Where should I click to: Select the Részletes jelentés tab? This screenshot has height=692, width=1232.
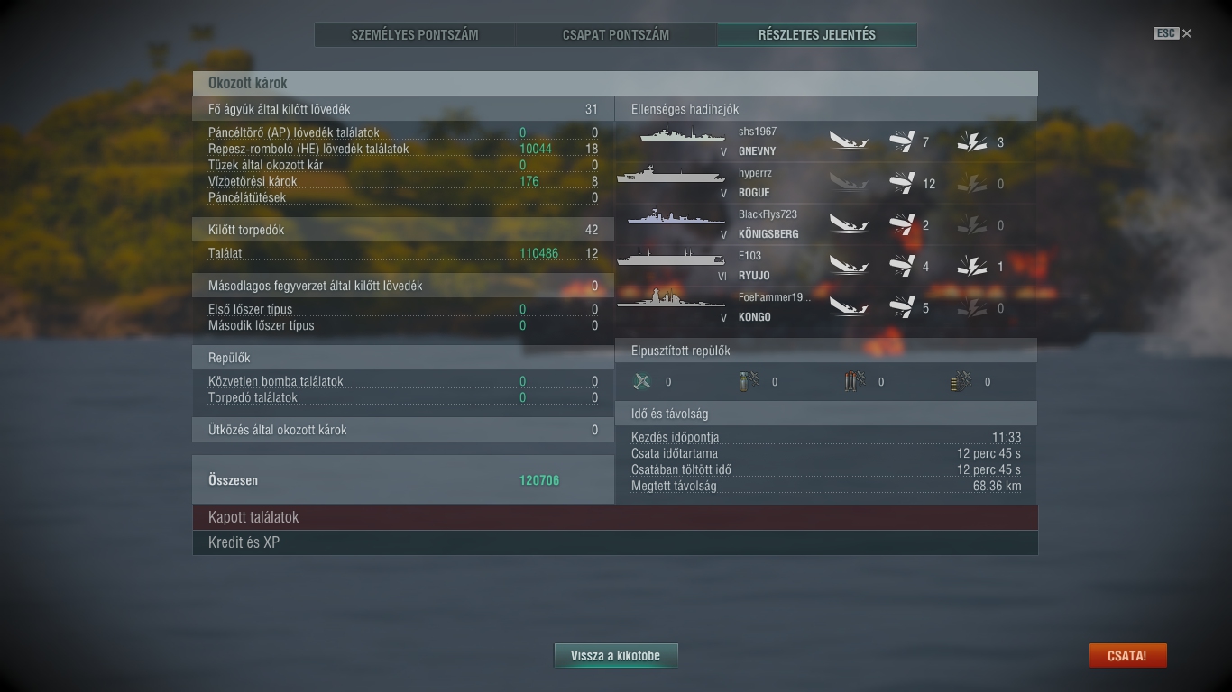(817, 35)
